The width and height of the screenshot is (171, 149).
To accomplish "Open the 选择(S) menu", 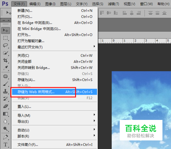I will [97, 4].
